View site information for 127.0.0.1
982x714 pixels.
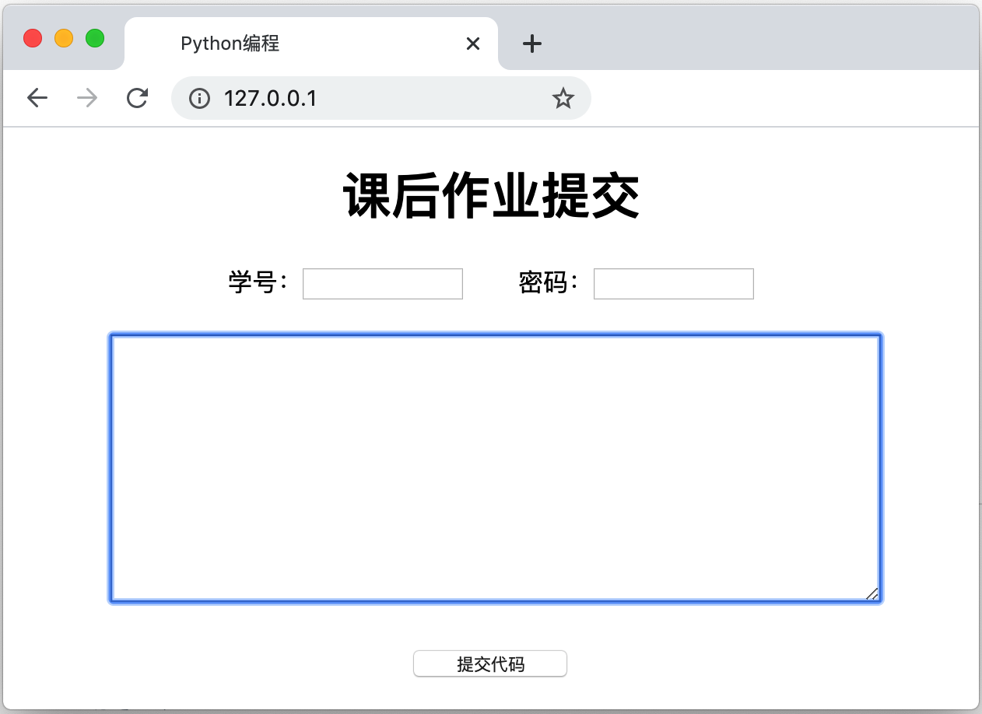tap(200, 98)
